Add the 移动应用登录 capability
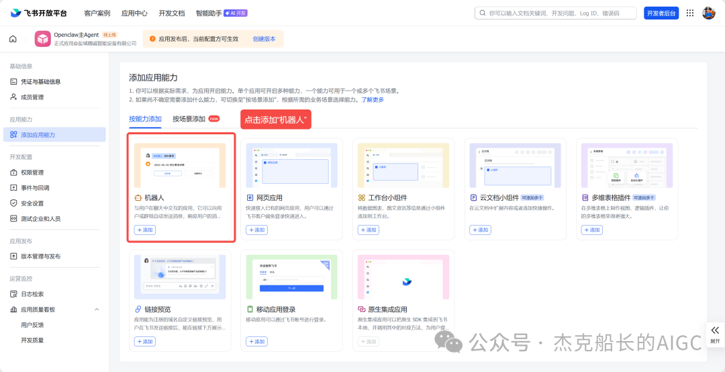The image size is (725, 372). pos(256,342)
